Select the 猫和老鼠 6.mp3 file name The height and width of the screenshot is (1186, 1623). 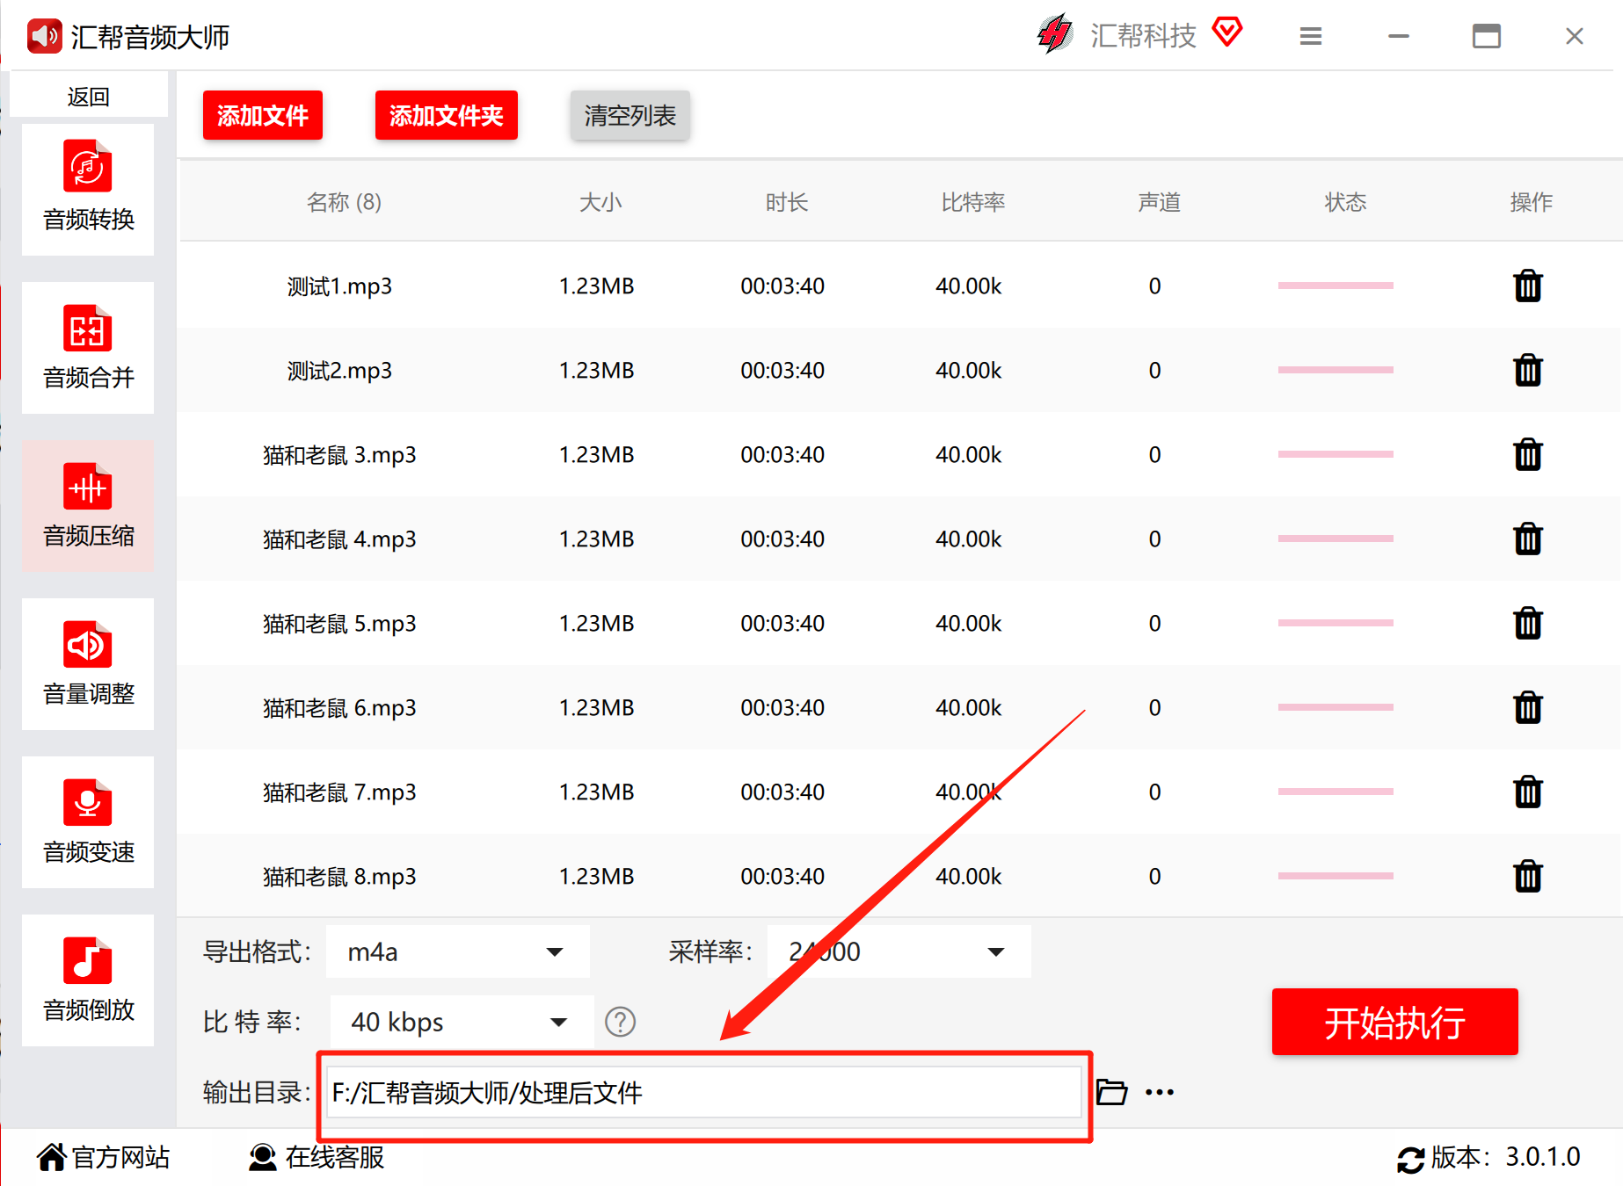click(339, 707)
